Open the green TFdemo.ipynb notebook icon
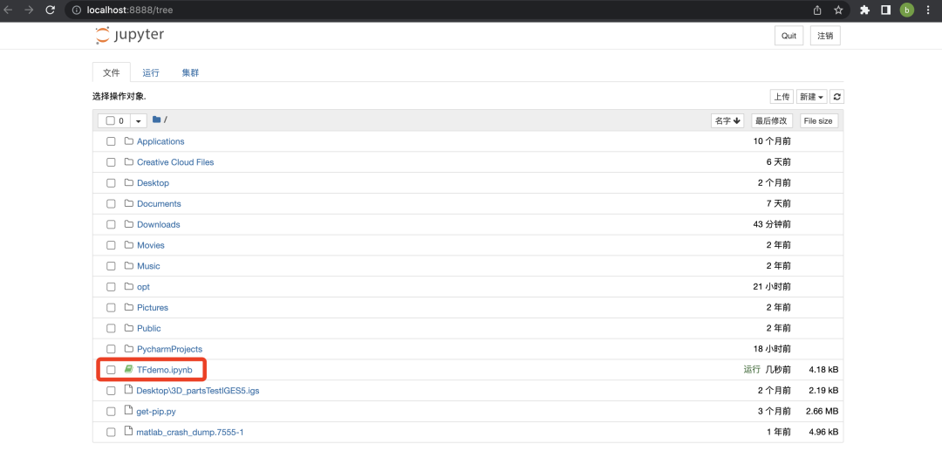Screen dimensions: 942x451 128,369
